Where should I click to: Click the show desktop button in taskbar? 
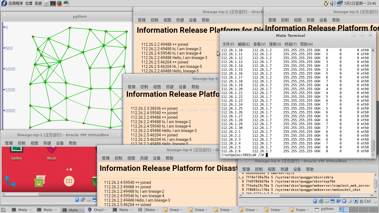pos(3,210)
